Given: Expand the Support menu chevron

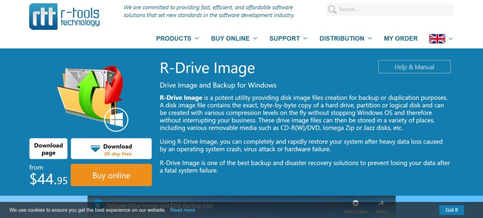Looking at the screenshot, I should 305,39.
